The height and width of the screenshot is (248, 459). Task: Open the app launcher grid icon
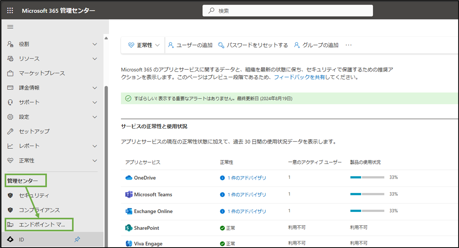pos(10,10)
